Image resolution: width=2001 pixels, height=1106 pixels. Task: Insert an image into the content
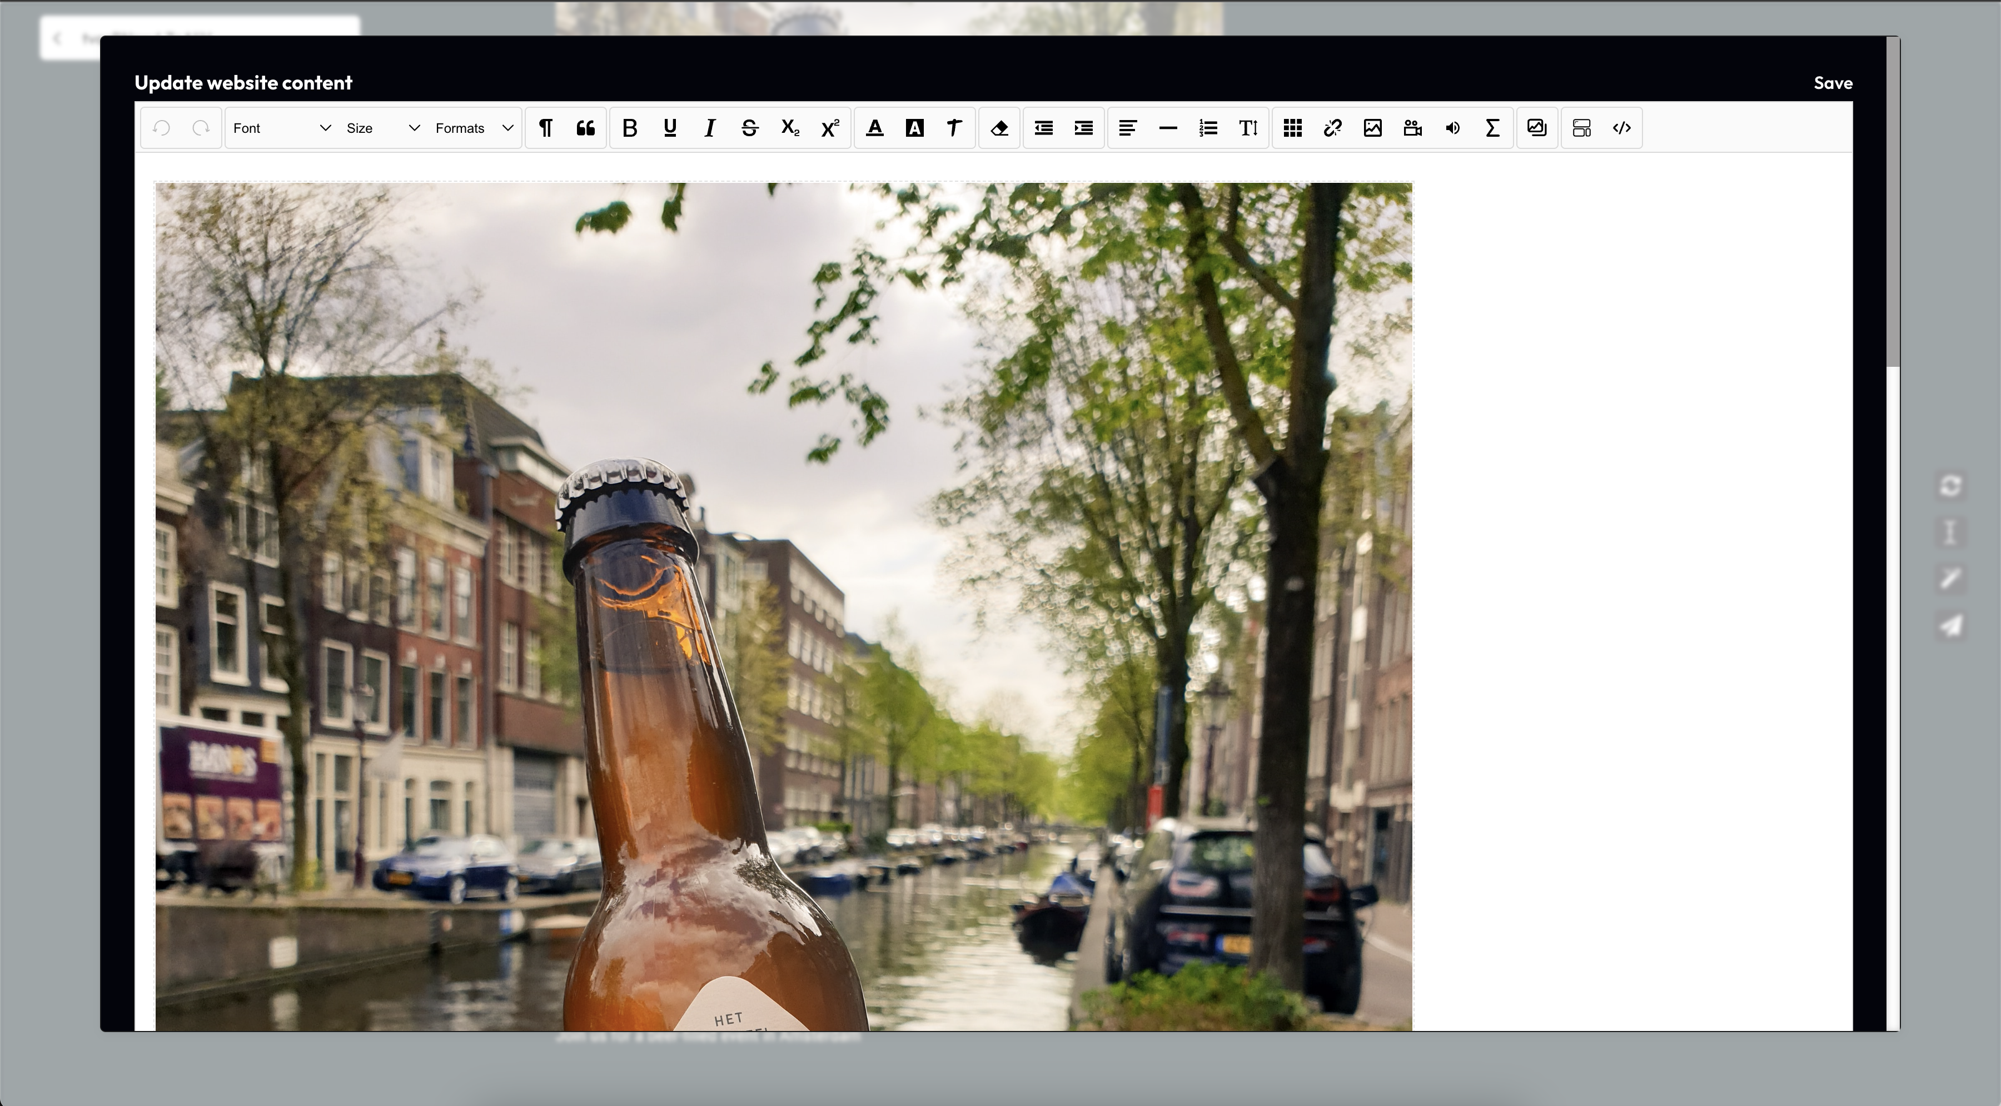(x=1372, y=128)
